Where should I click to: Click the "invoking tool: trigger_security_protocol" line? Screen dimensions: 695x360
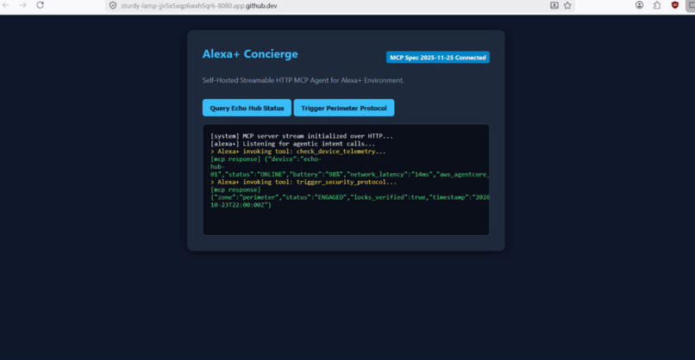[304, 182]
